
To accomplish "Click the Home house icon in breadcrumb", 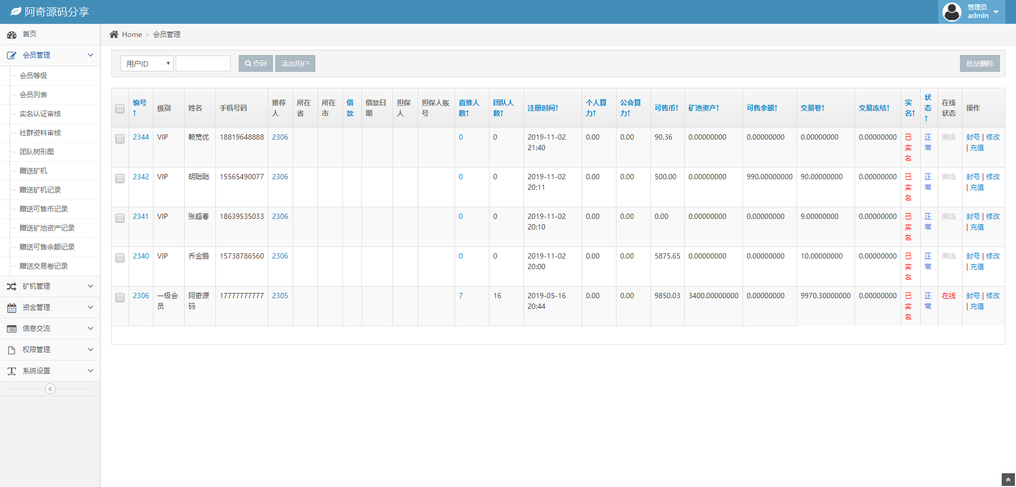I will 114,34.
